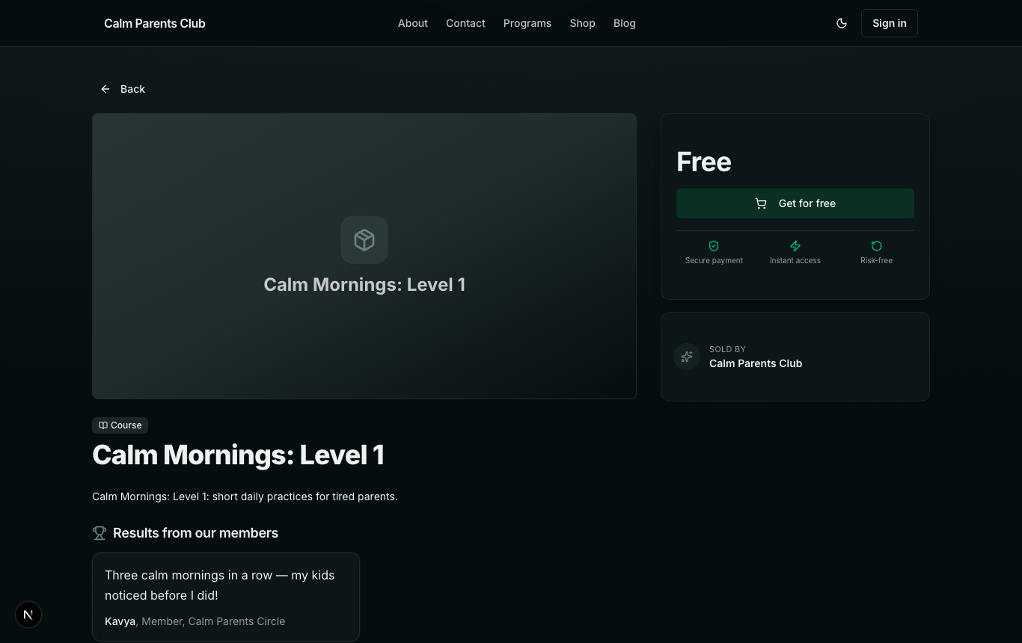Image resolution: width=1022 pixels, height=643 pixels.
Task: Click the Instant access lightning icon
Action: tap(795, 246)
